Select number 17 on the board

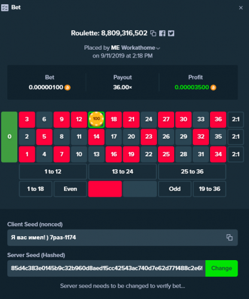114,137
